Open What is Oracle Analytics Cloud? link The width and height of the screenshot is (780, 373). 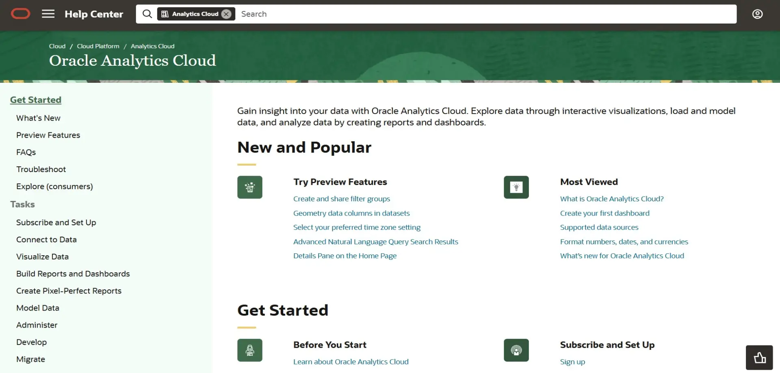[612, 199]
